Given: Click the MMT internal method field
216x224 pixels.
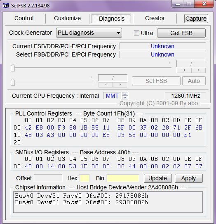Looking at the screenshot, I should pyautogui.click(x=112, y=96).
